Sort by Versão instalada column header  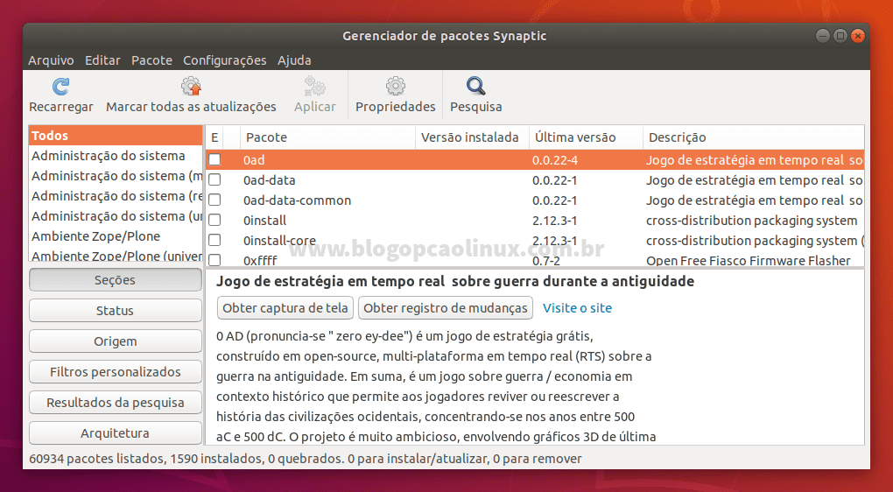pos(472,137)
